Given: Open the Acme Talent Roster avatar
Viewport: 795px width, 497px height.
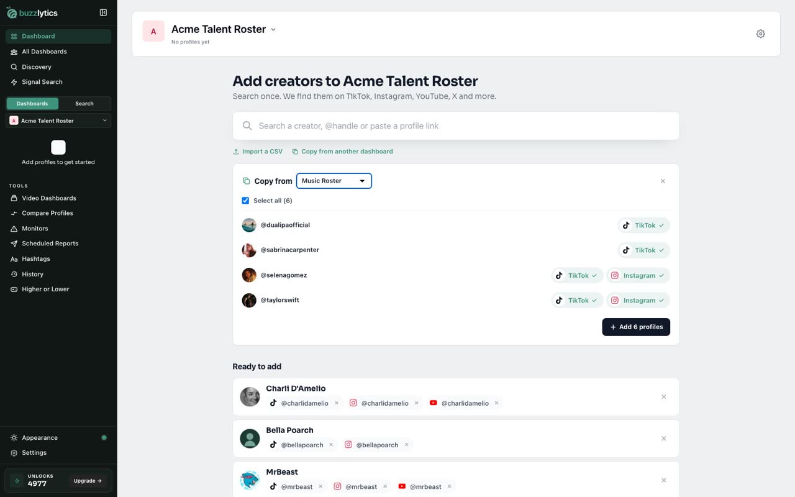Looking at the screenshot, I should coord(153,31).
